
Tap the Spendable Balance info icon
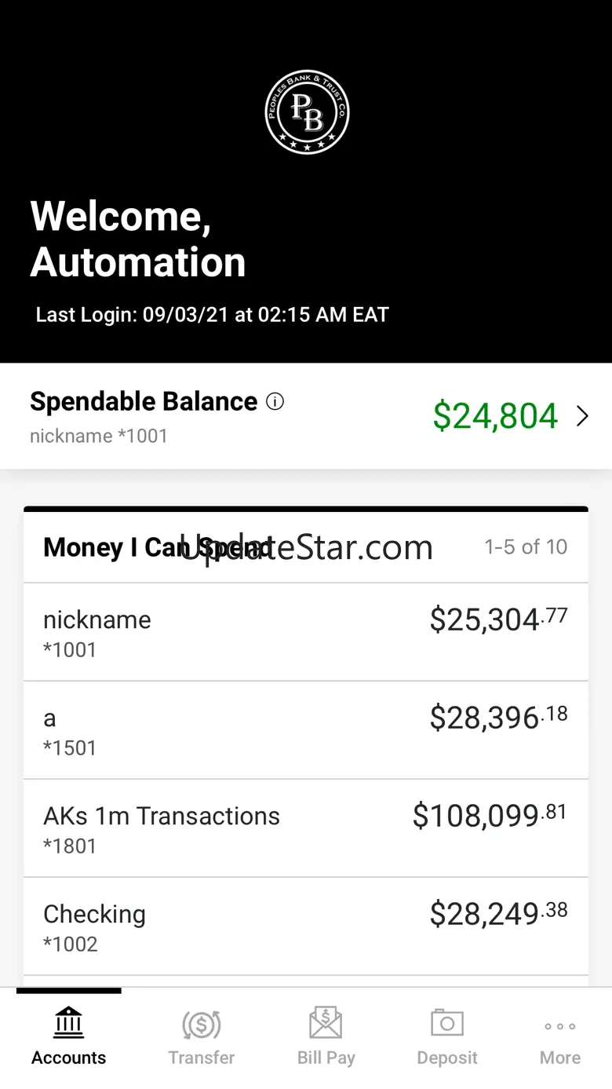[275, 402]
